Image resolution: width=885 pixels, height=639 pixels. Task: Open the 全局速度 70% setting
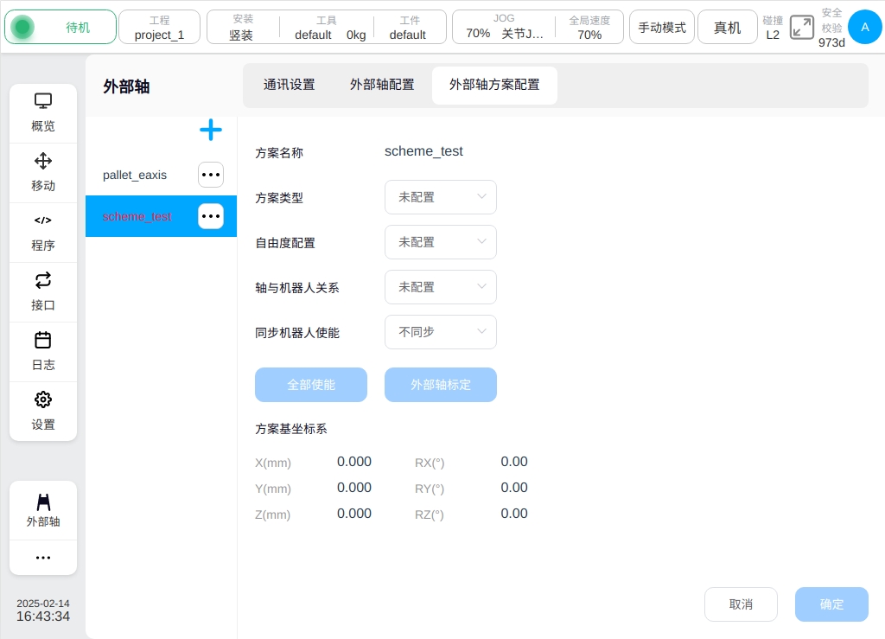coord(589,27)
